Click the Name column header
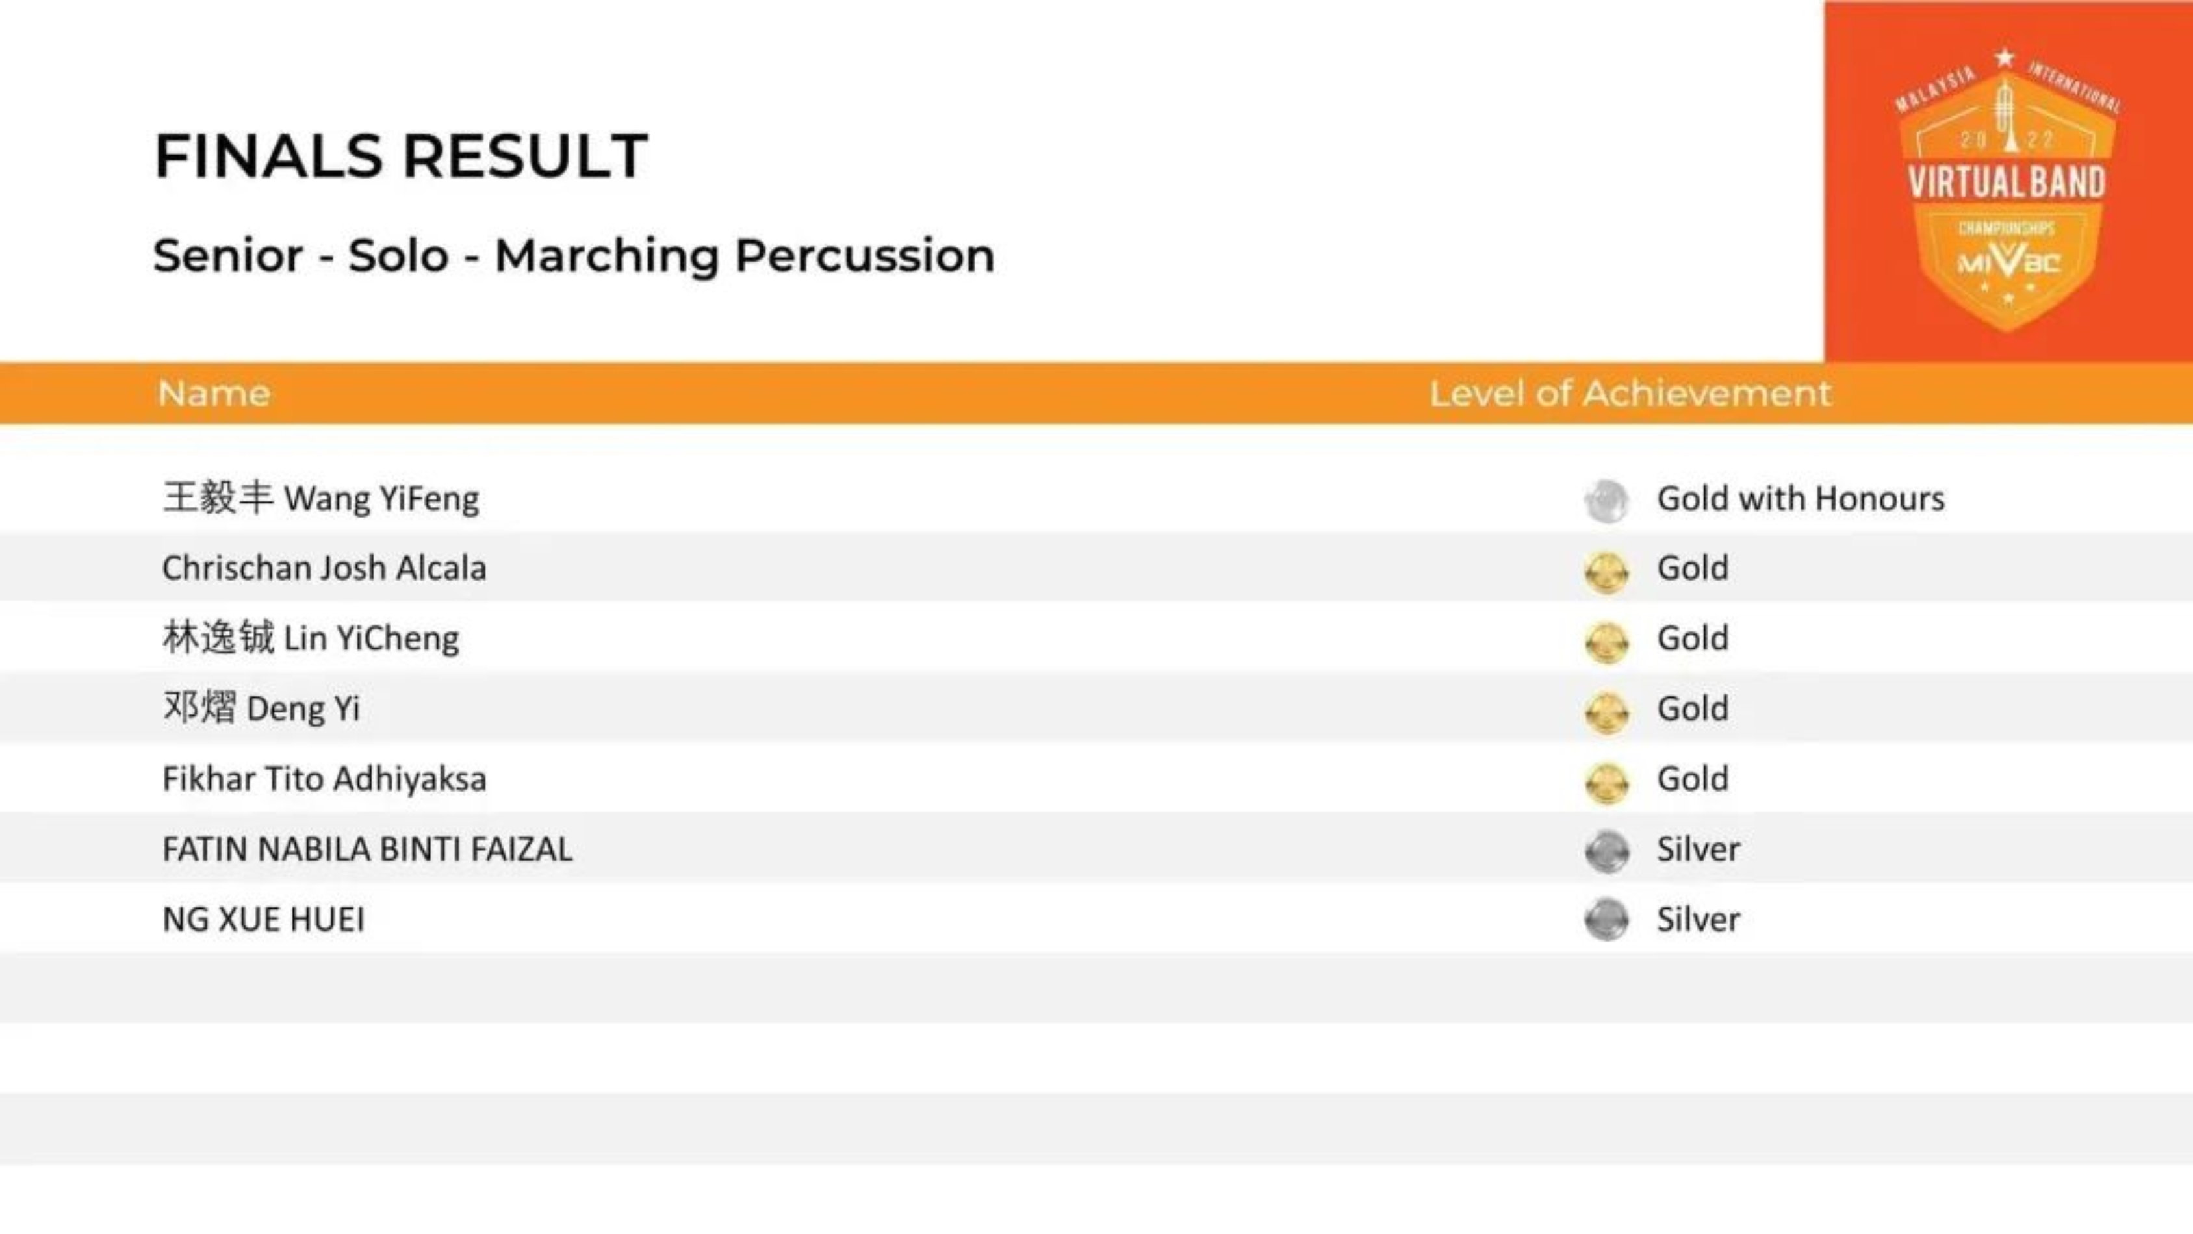Screen dimensions: 2193x1234 coord(214,393)
